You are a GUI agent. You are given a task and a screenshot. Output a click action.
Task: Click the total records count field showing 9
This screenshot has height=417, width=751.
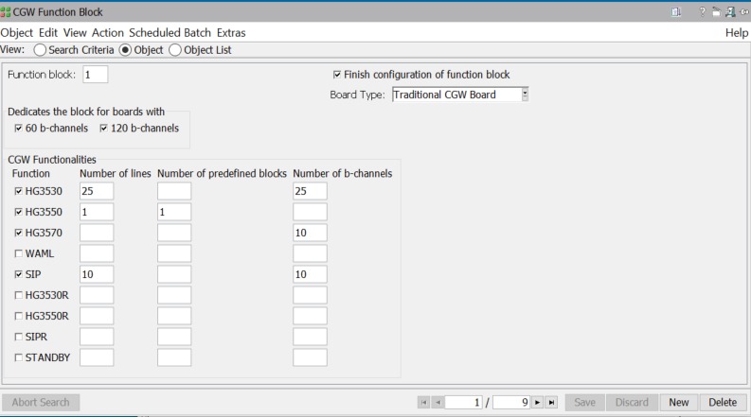tap(511, 403)
